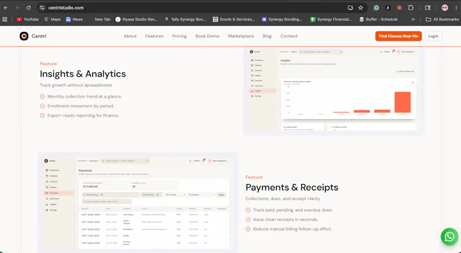This screenshot has width=461, height=253.
Task: Reload the page with the refresh icon
Action: [28, 7]
